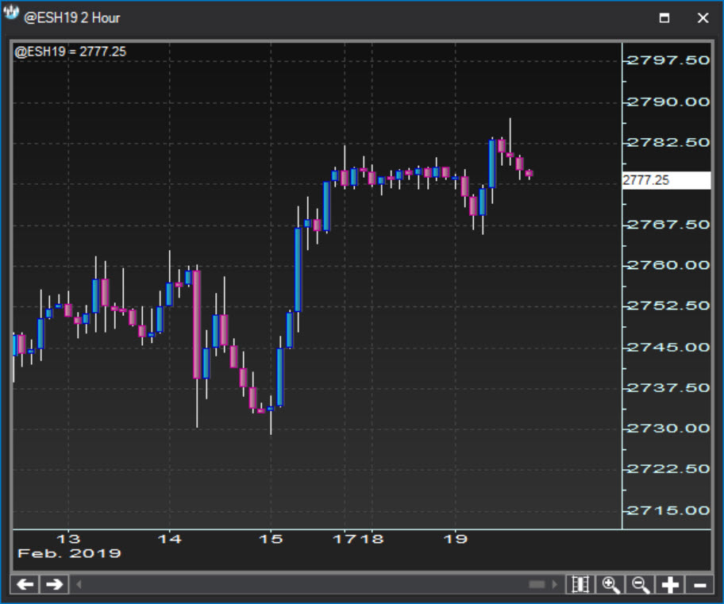
Task: Click the date label 14 on time axis
Action: [x=169, y=539]
